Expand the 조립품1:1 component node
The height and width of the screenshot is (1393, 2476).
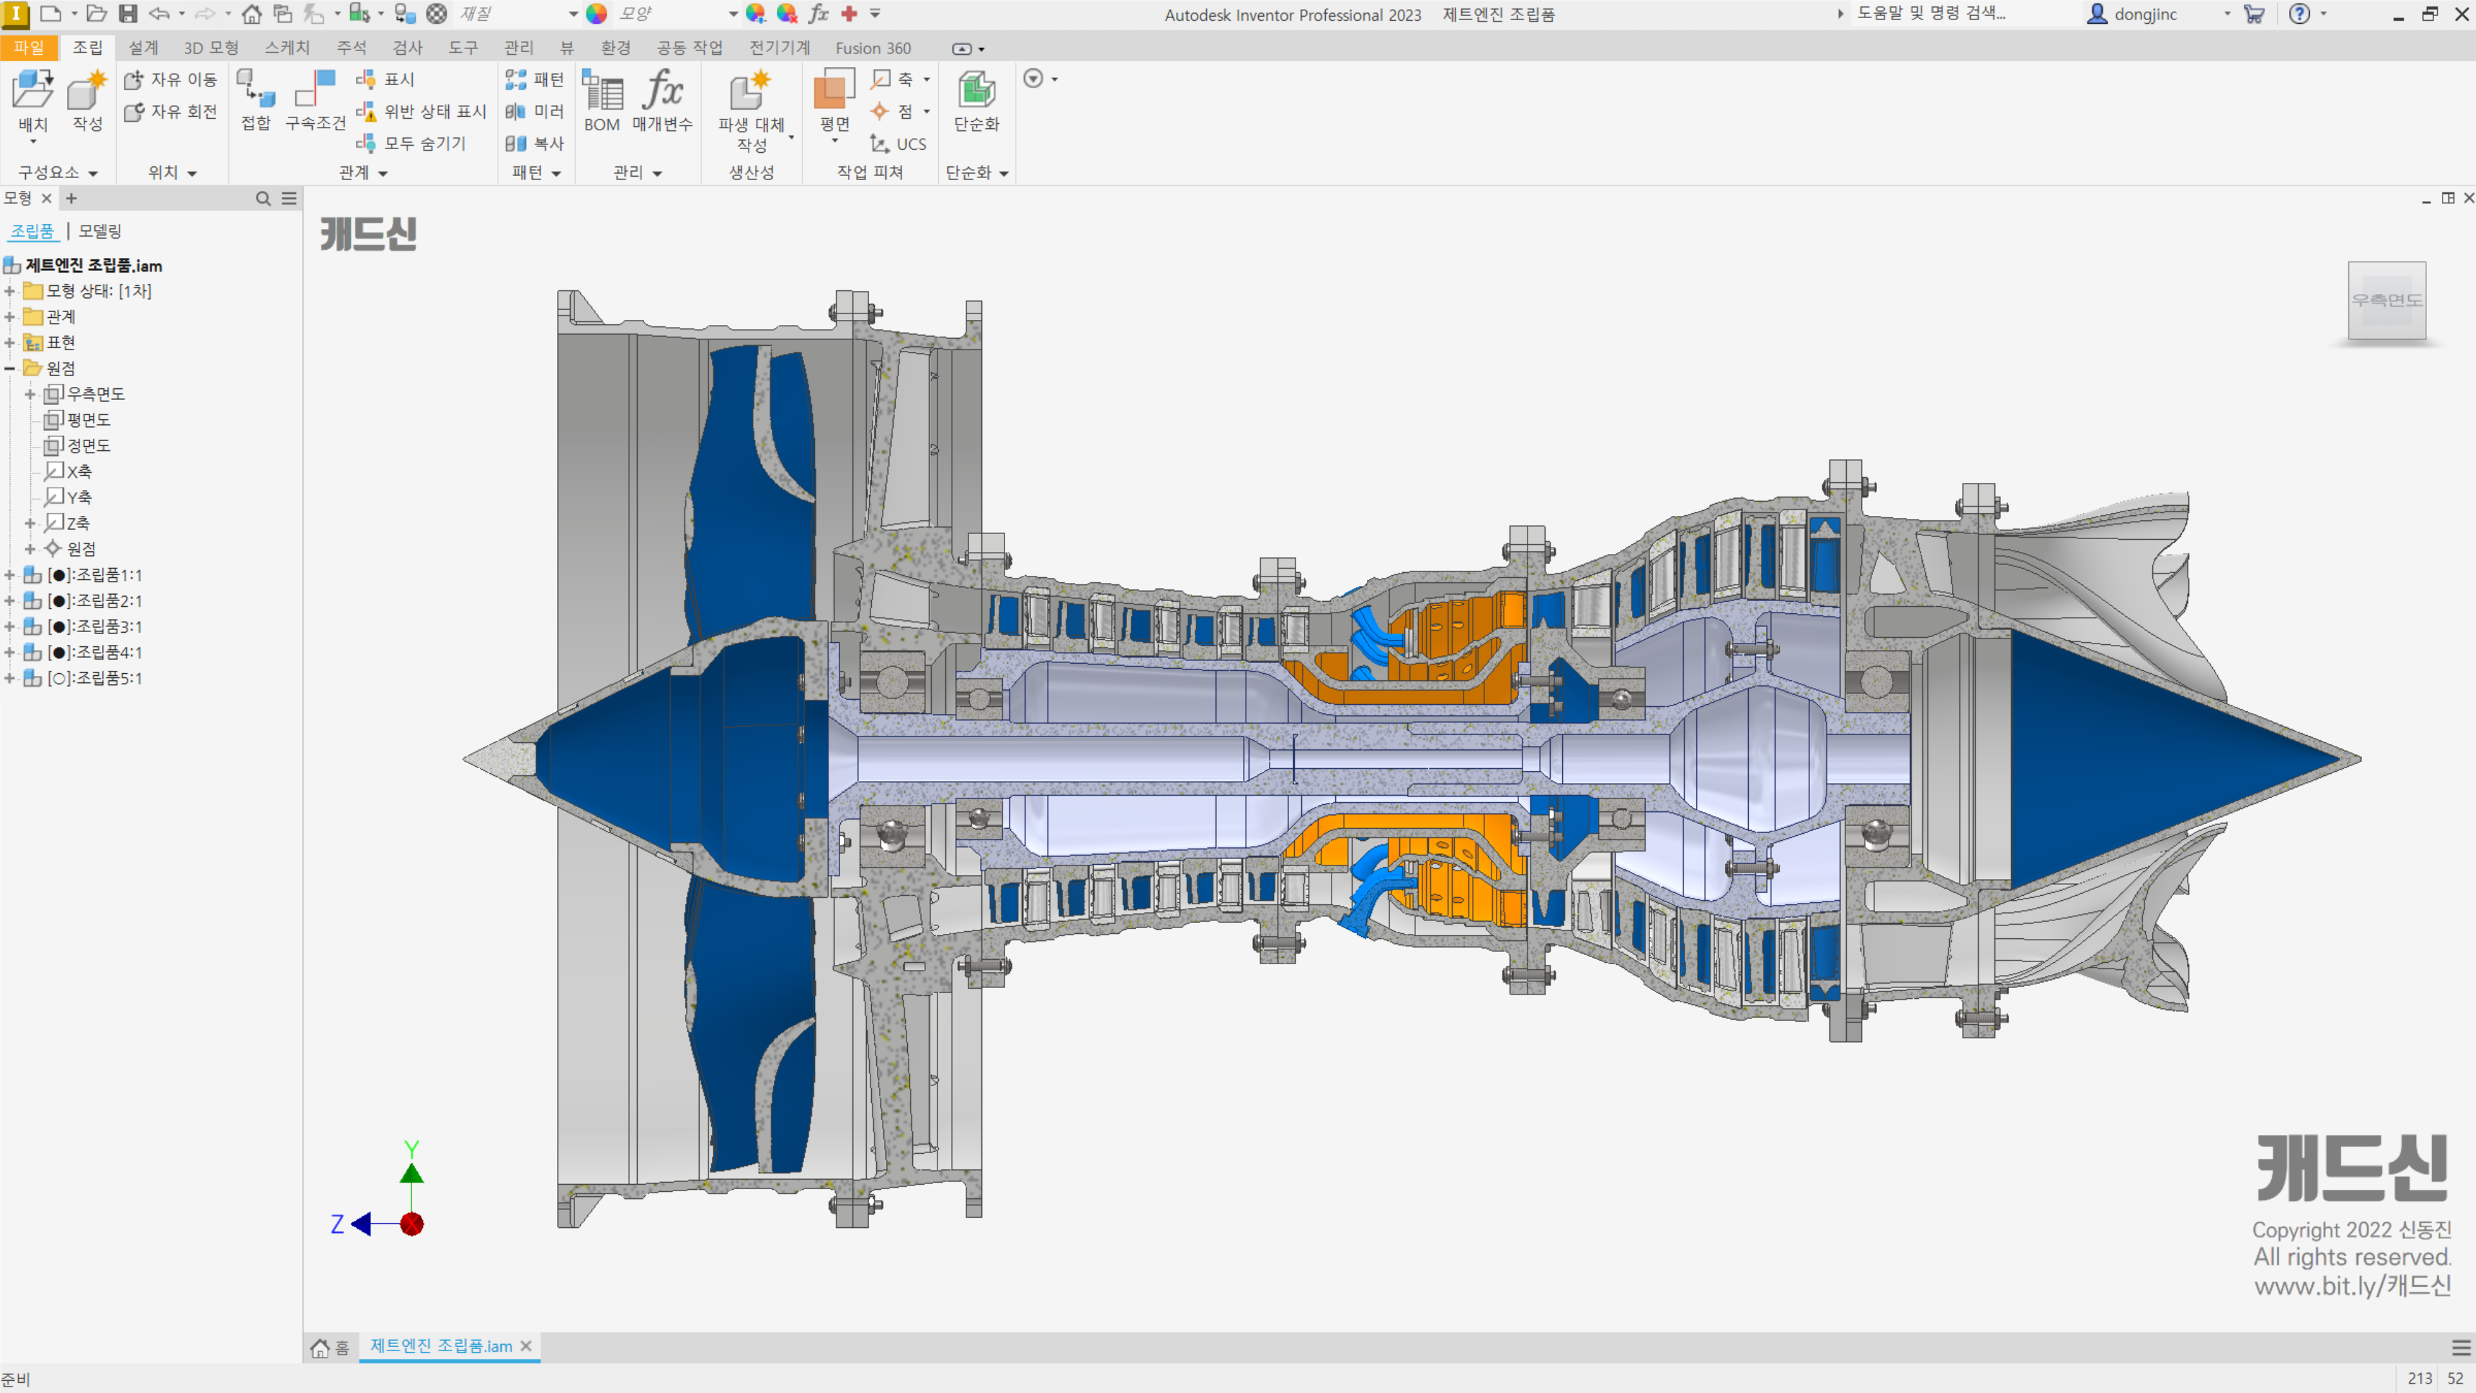tap(10, 575)
